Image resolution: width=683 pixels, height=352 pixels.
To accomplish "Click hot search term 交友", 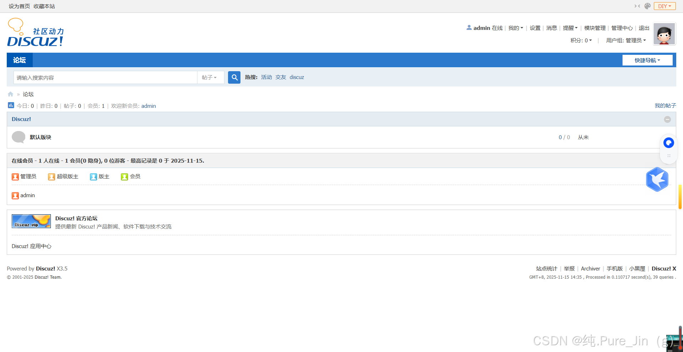I will click(281, 77).
